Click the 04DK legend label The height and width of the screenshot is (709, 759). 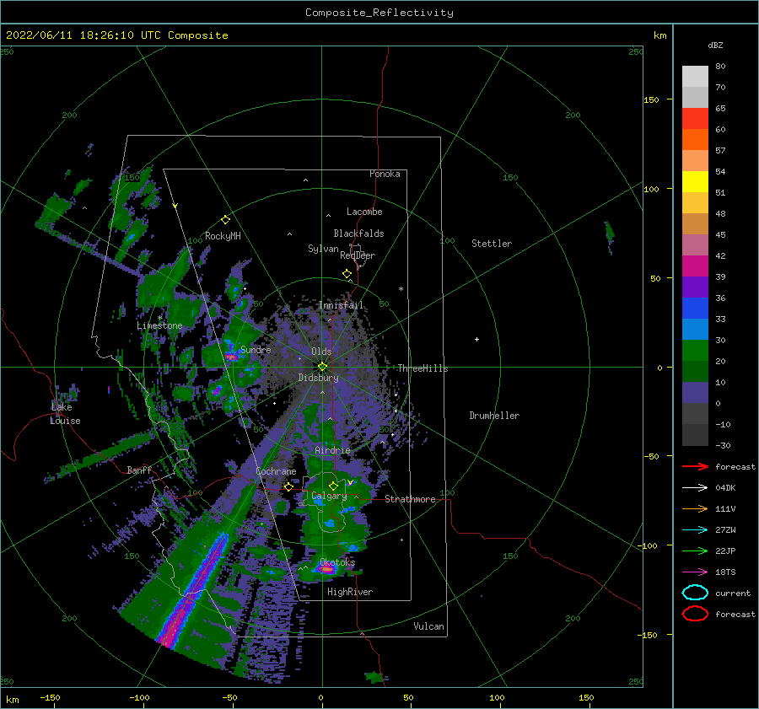click(x=725, y=488)
